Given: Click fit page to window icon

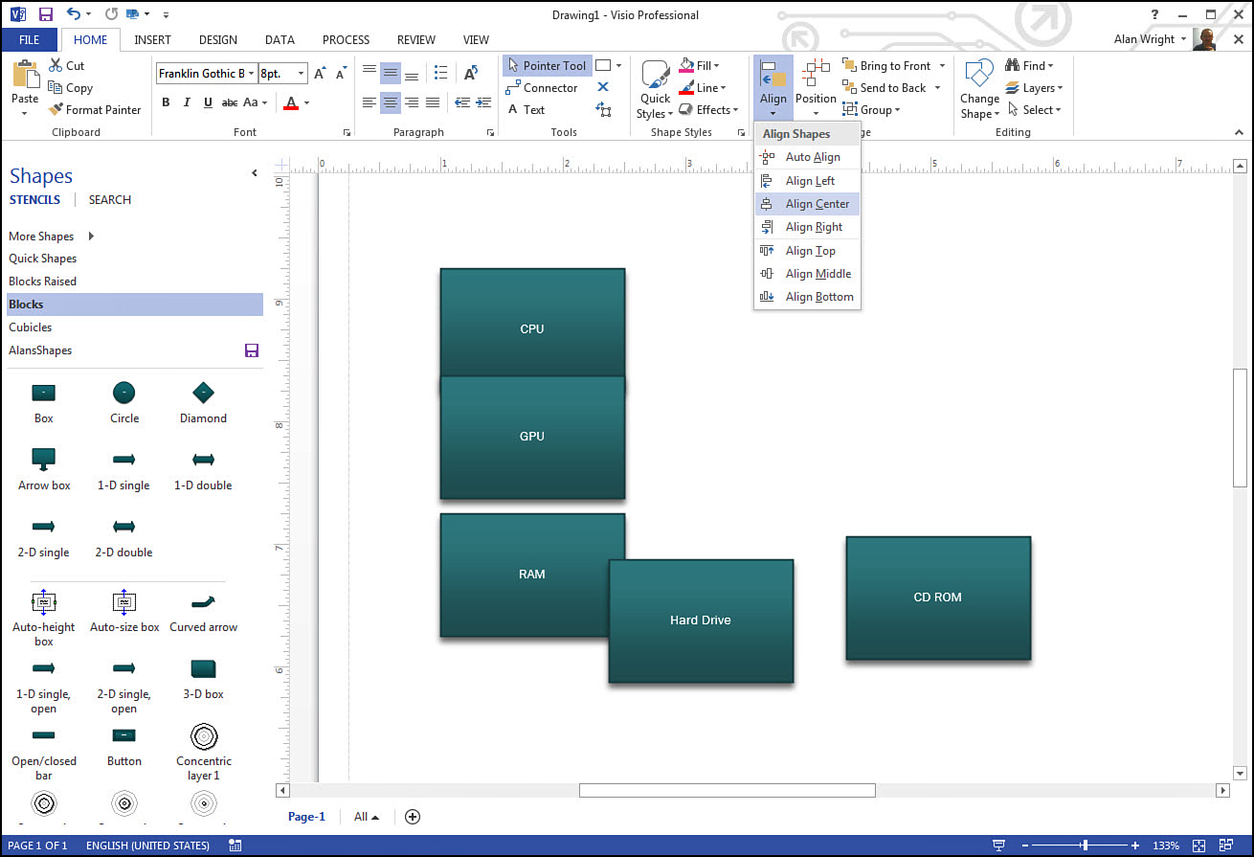Looking at the screenshot, I should (1198, 846).
